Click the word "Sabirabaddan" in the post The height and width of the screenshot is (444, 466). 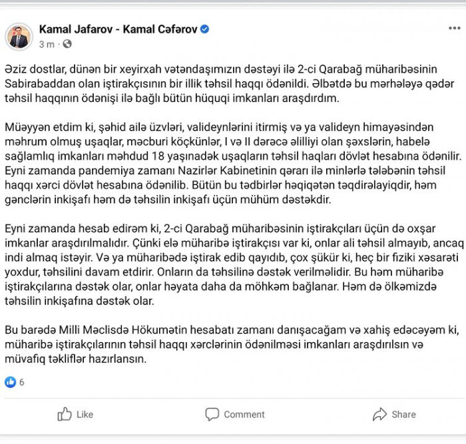point(36,85)
